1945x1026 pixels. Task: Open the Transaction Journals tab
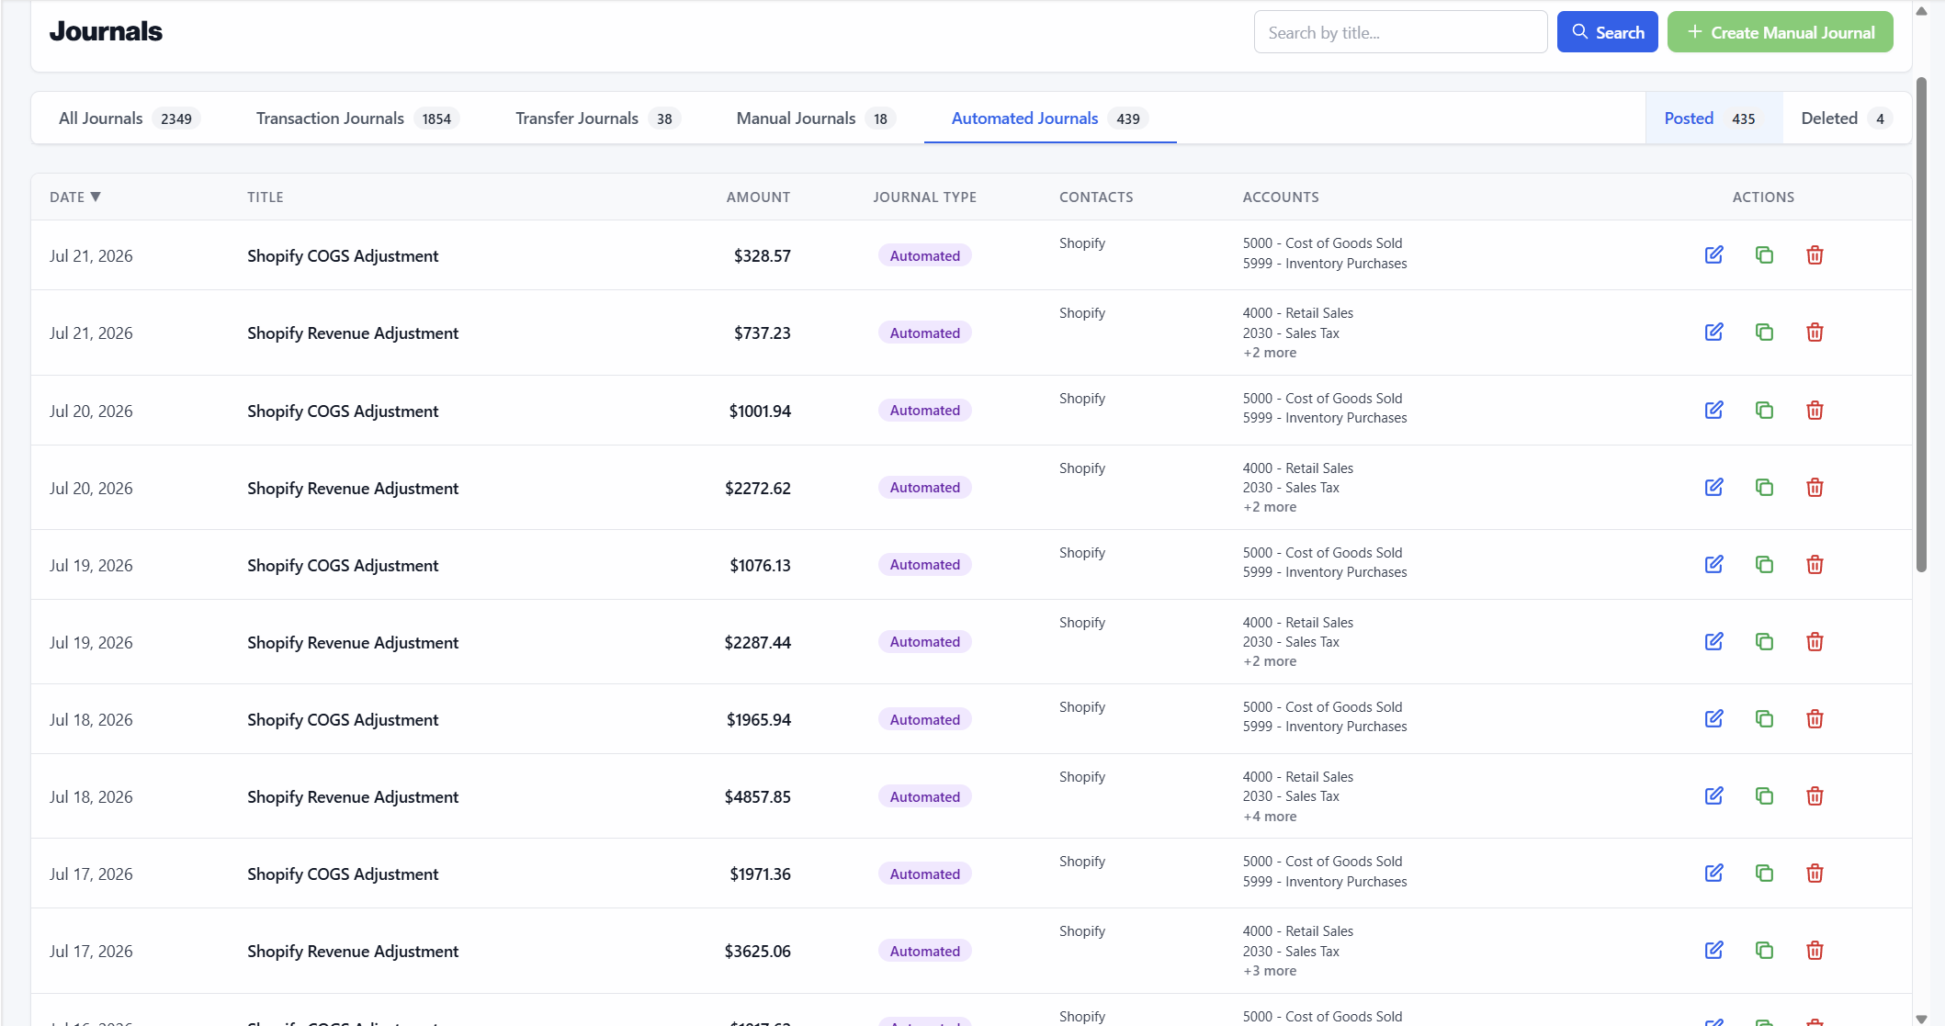[357, 118]
